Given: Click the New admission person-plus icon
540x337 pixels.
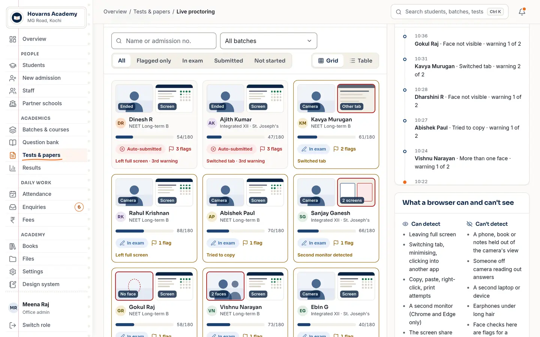Looking at the screenshot, I should click(13, 78).
